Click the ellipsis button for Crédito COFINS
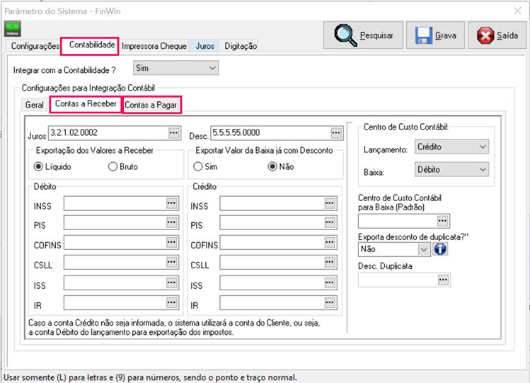 pos(330,244)
